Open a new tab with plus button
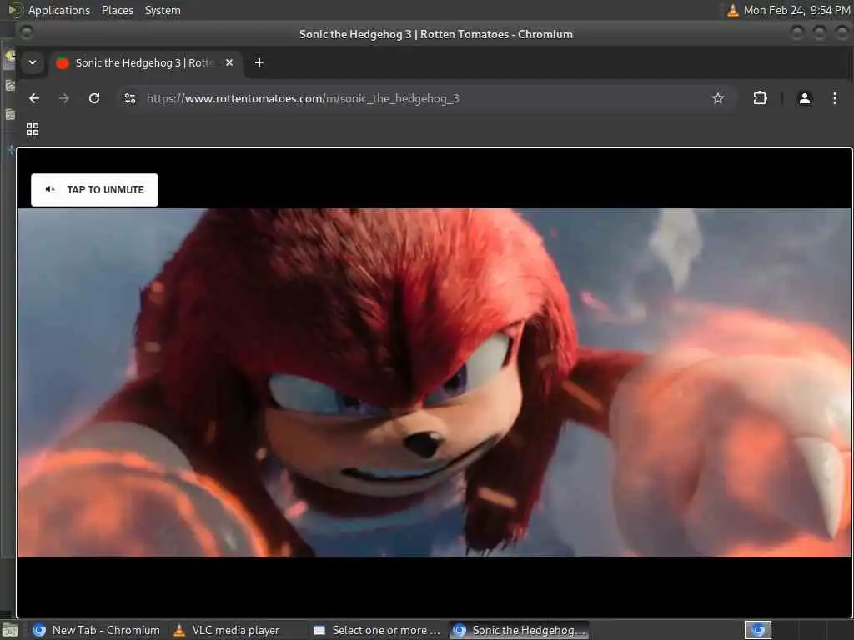Viewport: 854px width, 640px height. tap(259, 62)
